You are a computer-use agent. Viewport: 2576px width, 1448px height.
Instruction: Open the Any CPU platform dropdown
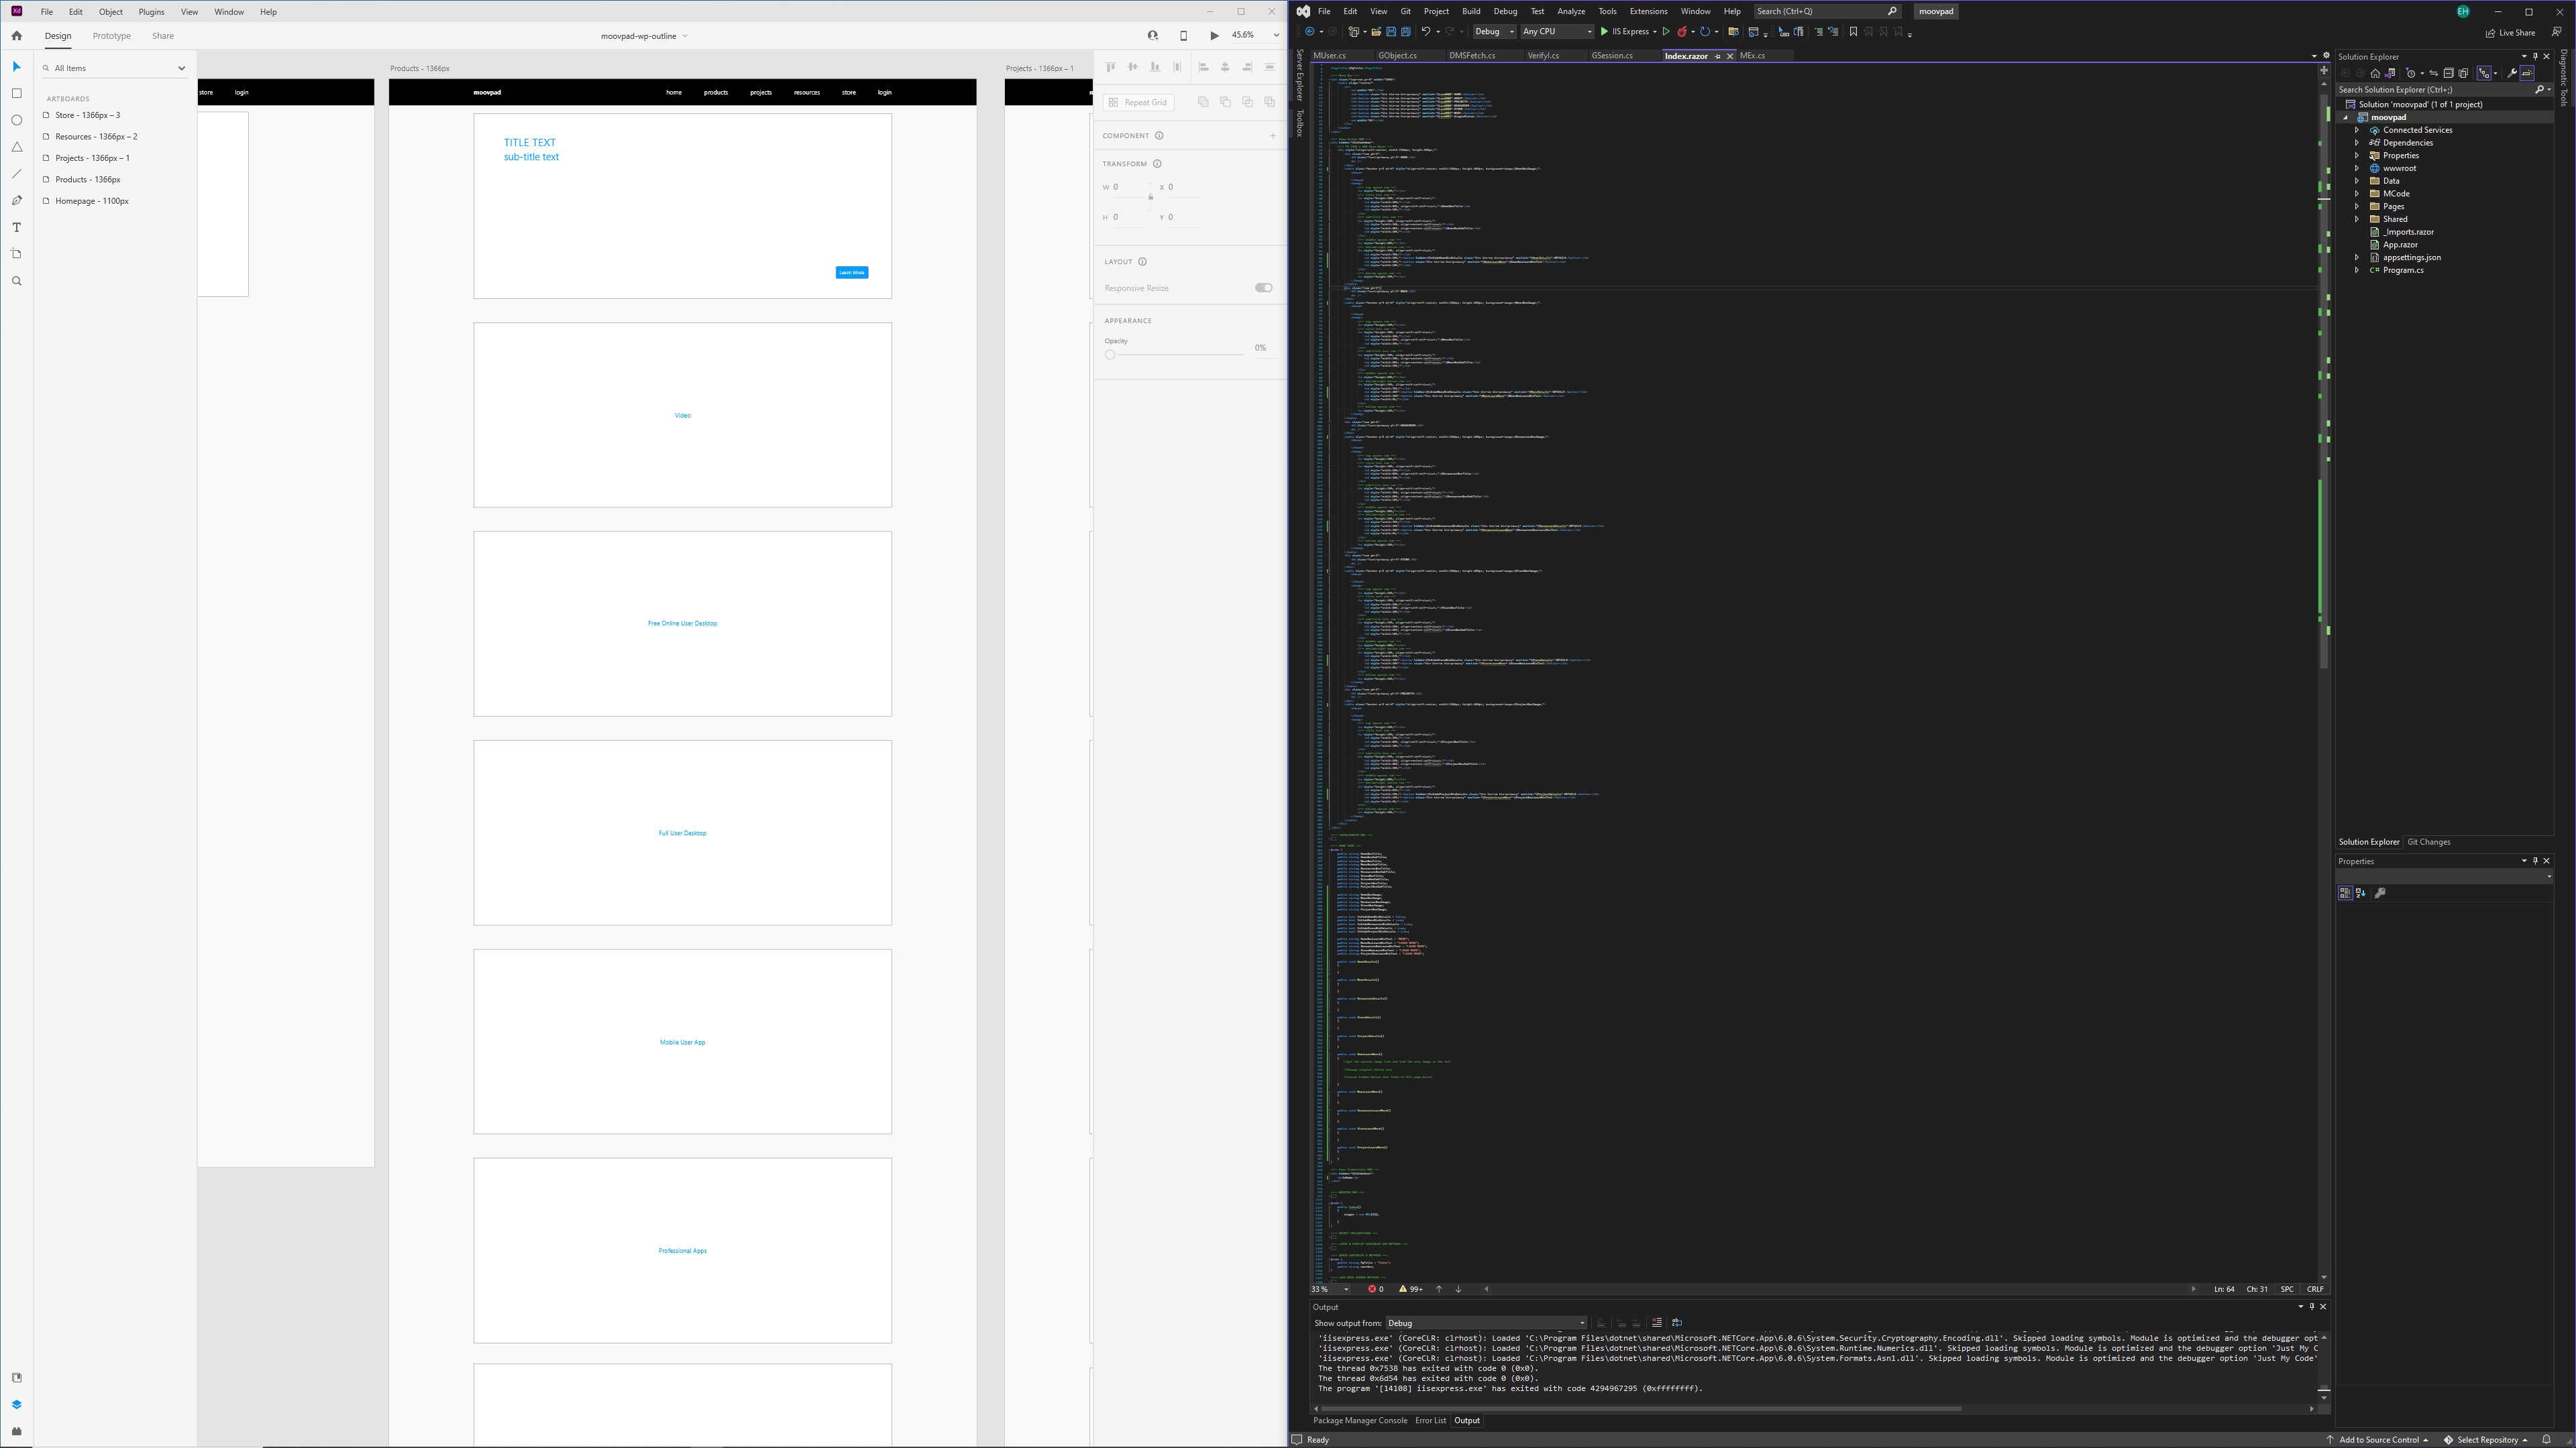(x=1557, y=32)
